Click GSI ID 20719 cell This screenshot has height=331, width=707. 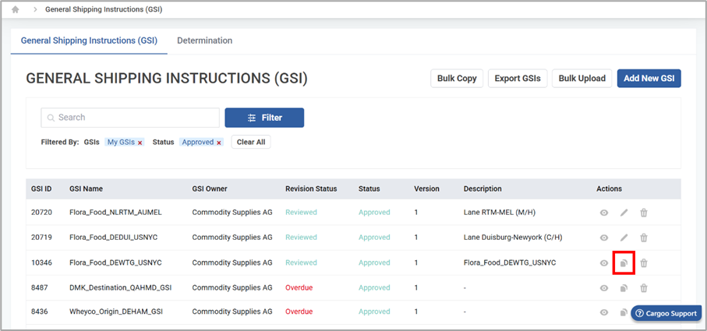(x=41, y=238)
